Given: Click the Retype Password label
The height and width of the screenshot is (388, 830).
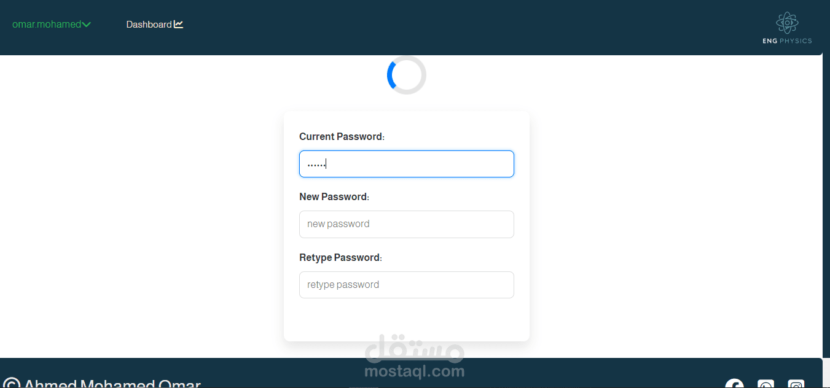Looking at the screenshot, I should (x=340, y=258).
